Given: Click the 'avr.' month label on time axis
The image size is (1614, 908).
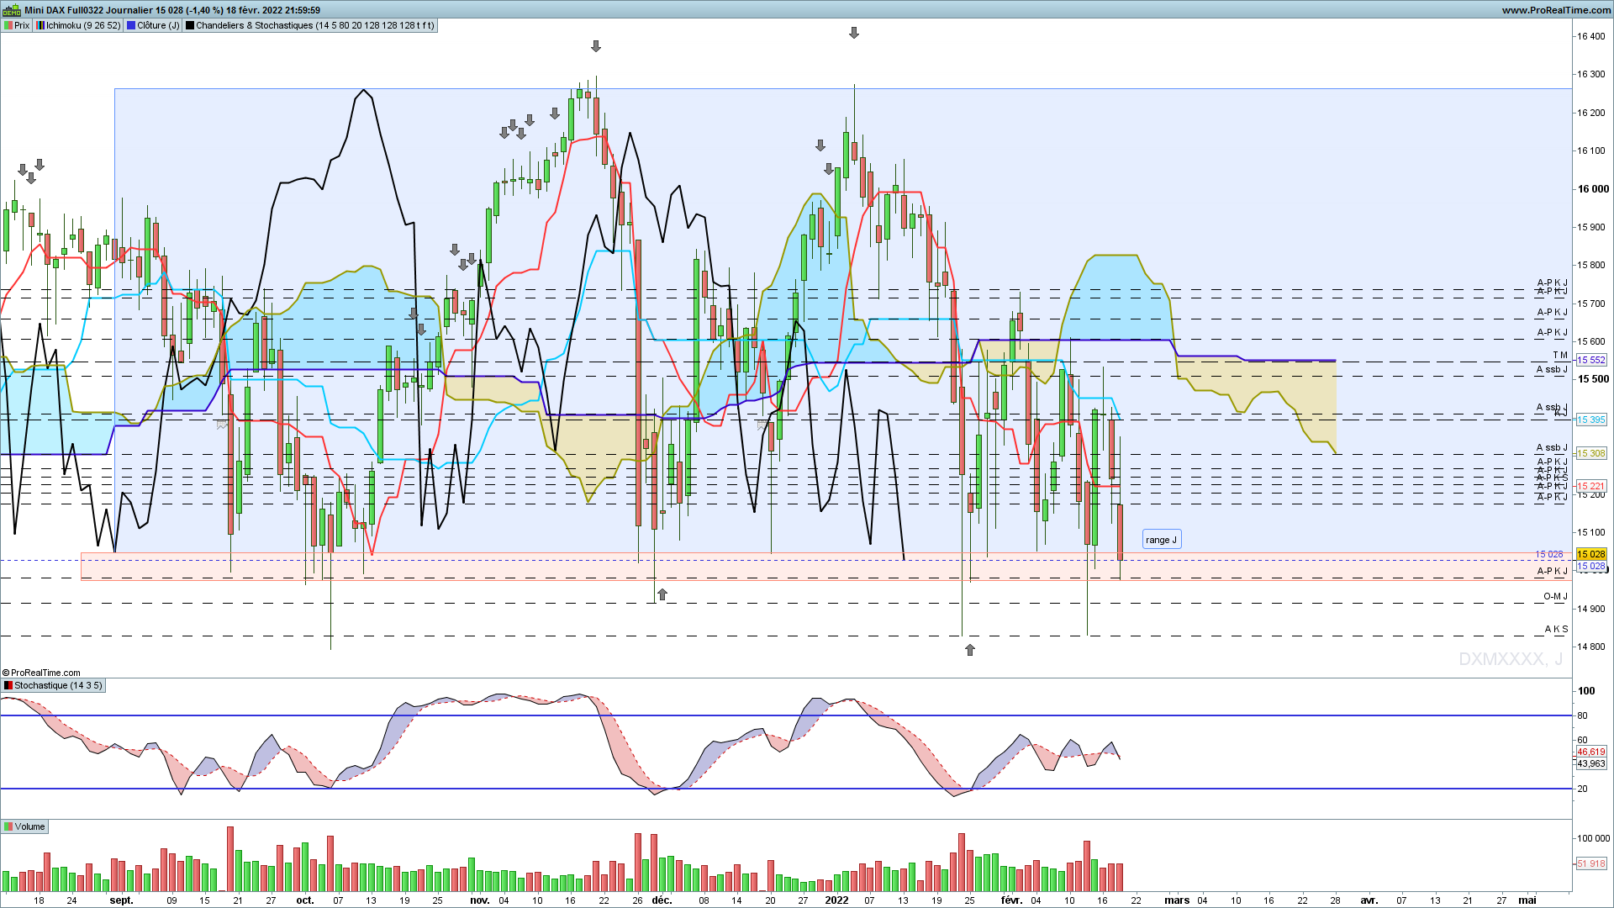Looking at the screenshot, I should 1369,900.
